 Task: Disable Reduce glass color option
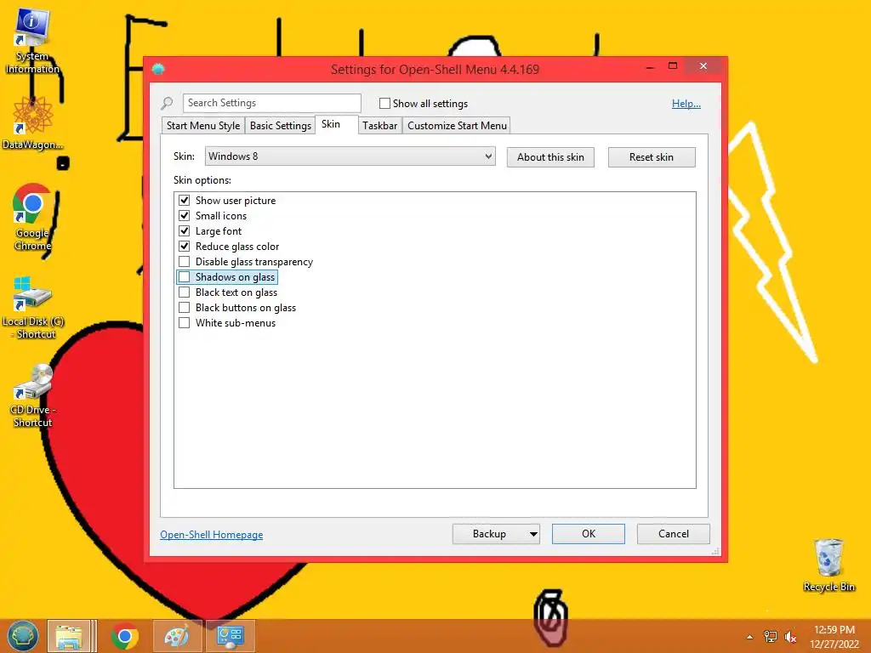(184, 246)
